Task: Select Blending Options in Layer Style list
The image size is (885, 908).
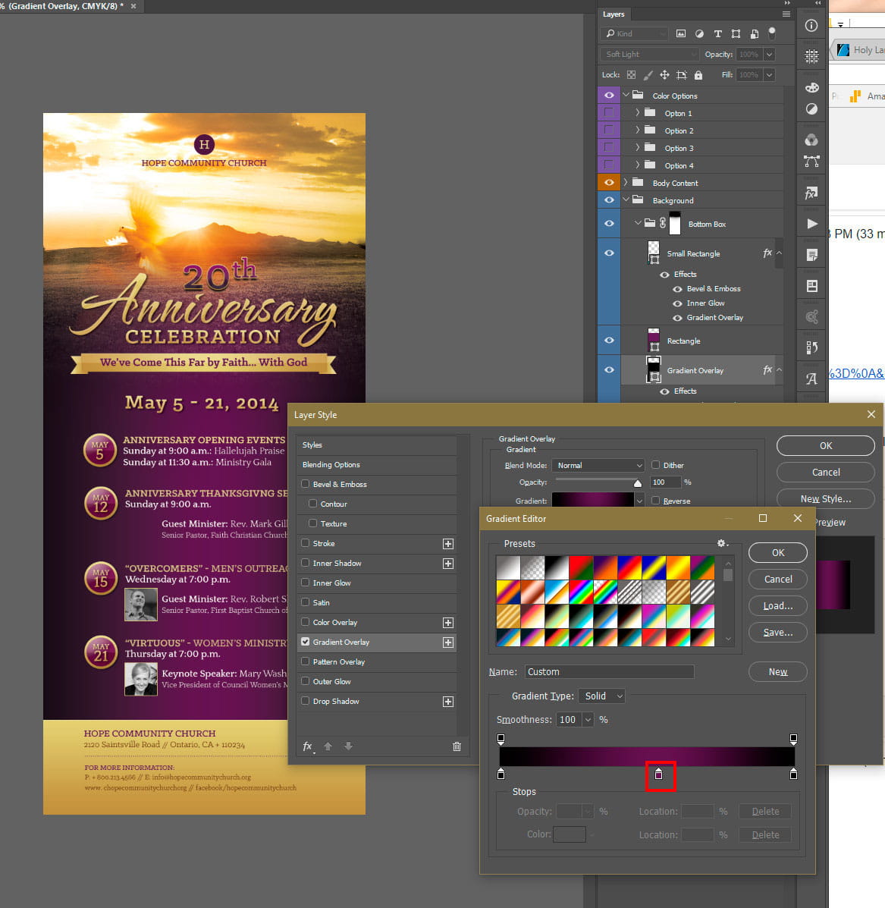Action: [331, 465]
